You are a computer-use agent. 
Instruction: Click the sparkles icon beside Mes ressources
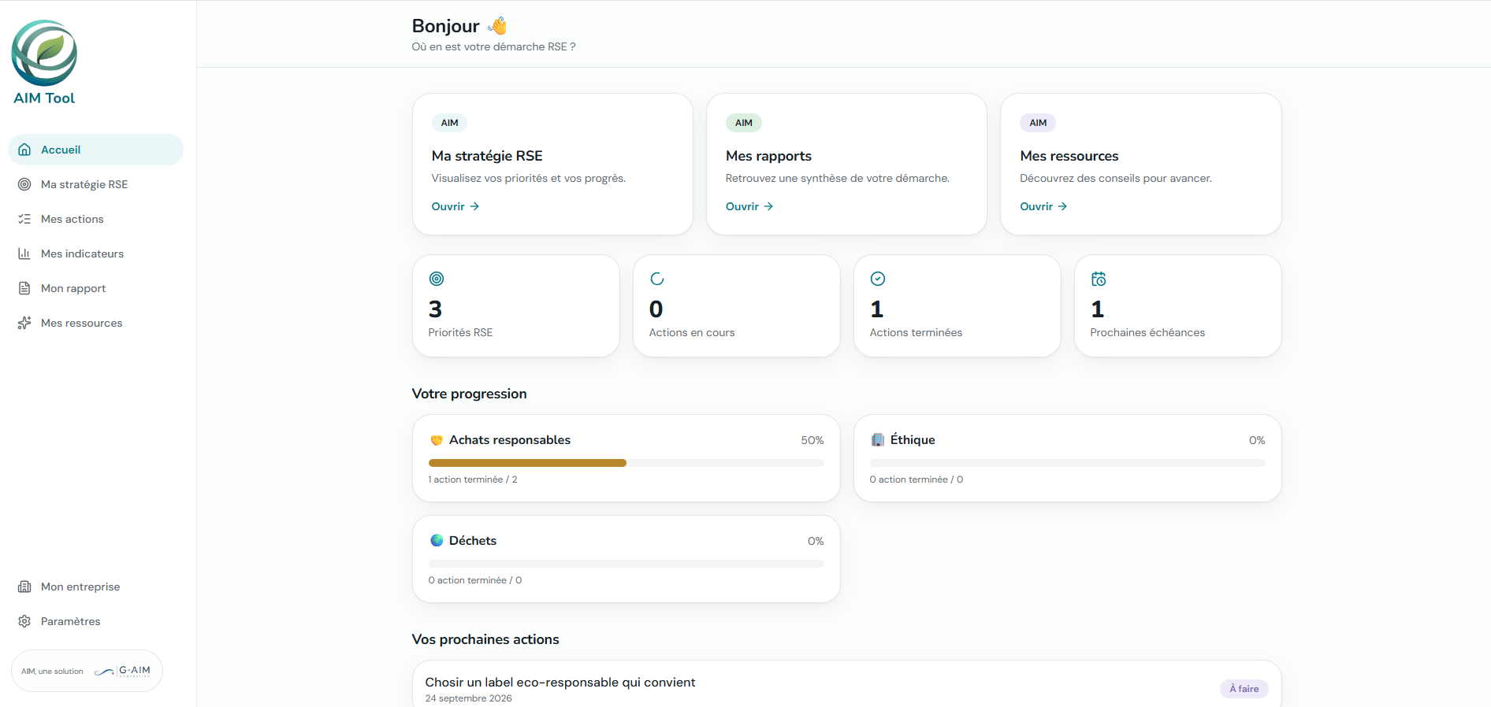pyautogui.click(x=24, y=323)
